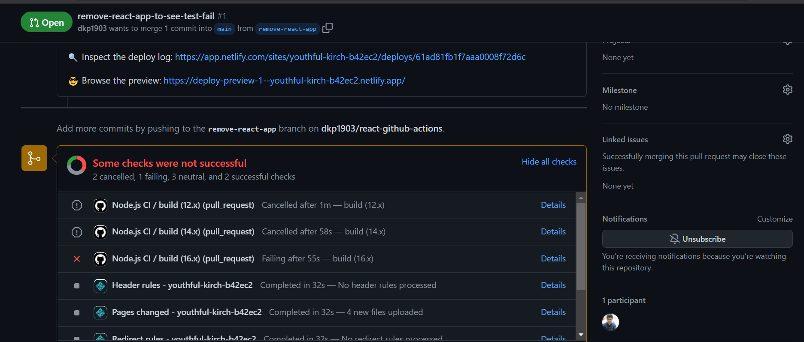Click the GitHub logo of build (12.x) check
This screenshot has width=804, height=342.
pyautogui.click(x=100, y=205)
